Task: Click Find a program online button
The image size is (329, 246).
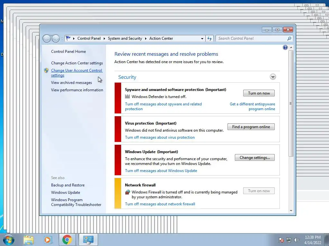Action: [251, 127]
